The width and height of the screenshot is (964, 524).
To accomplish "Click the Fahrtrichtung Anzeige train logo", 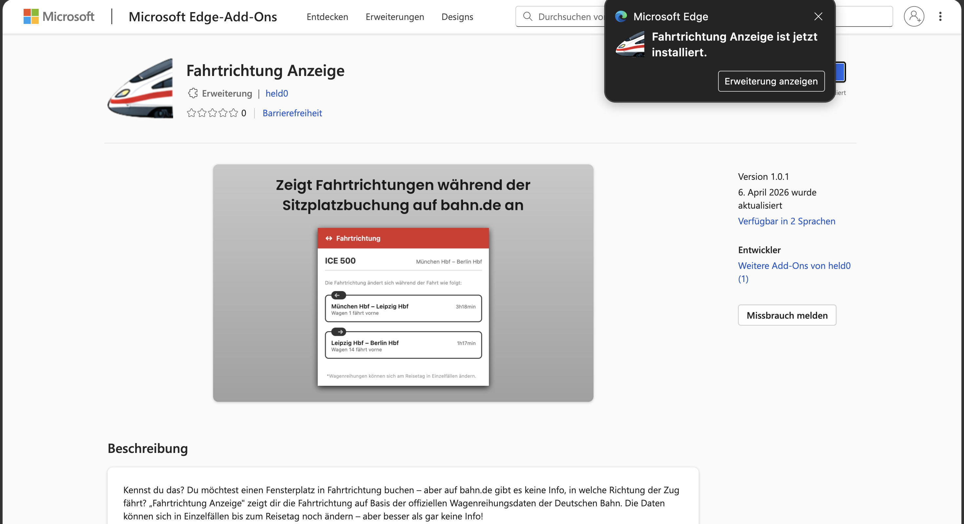I will 140,88.
